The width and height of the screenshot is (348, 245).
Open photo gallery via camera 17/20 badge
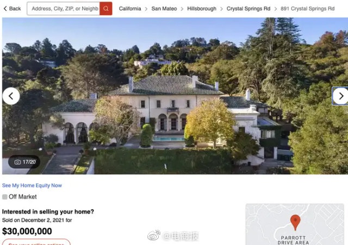click(24, 162)
